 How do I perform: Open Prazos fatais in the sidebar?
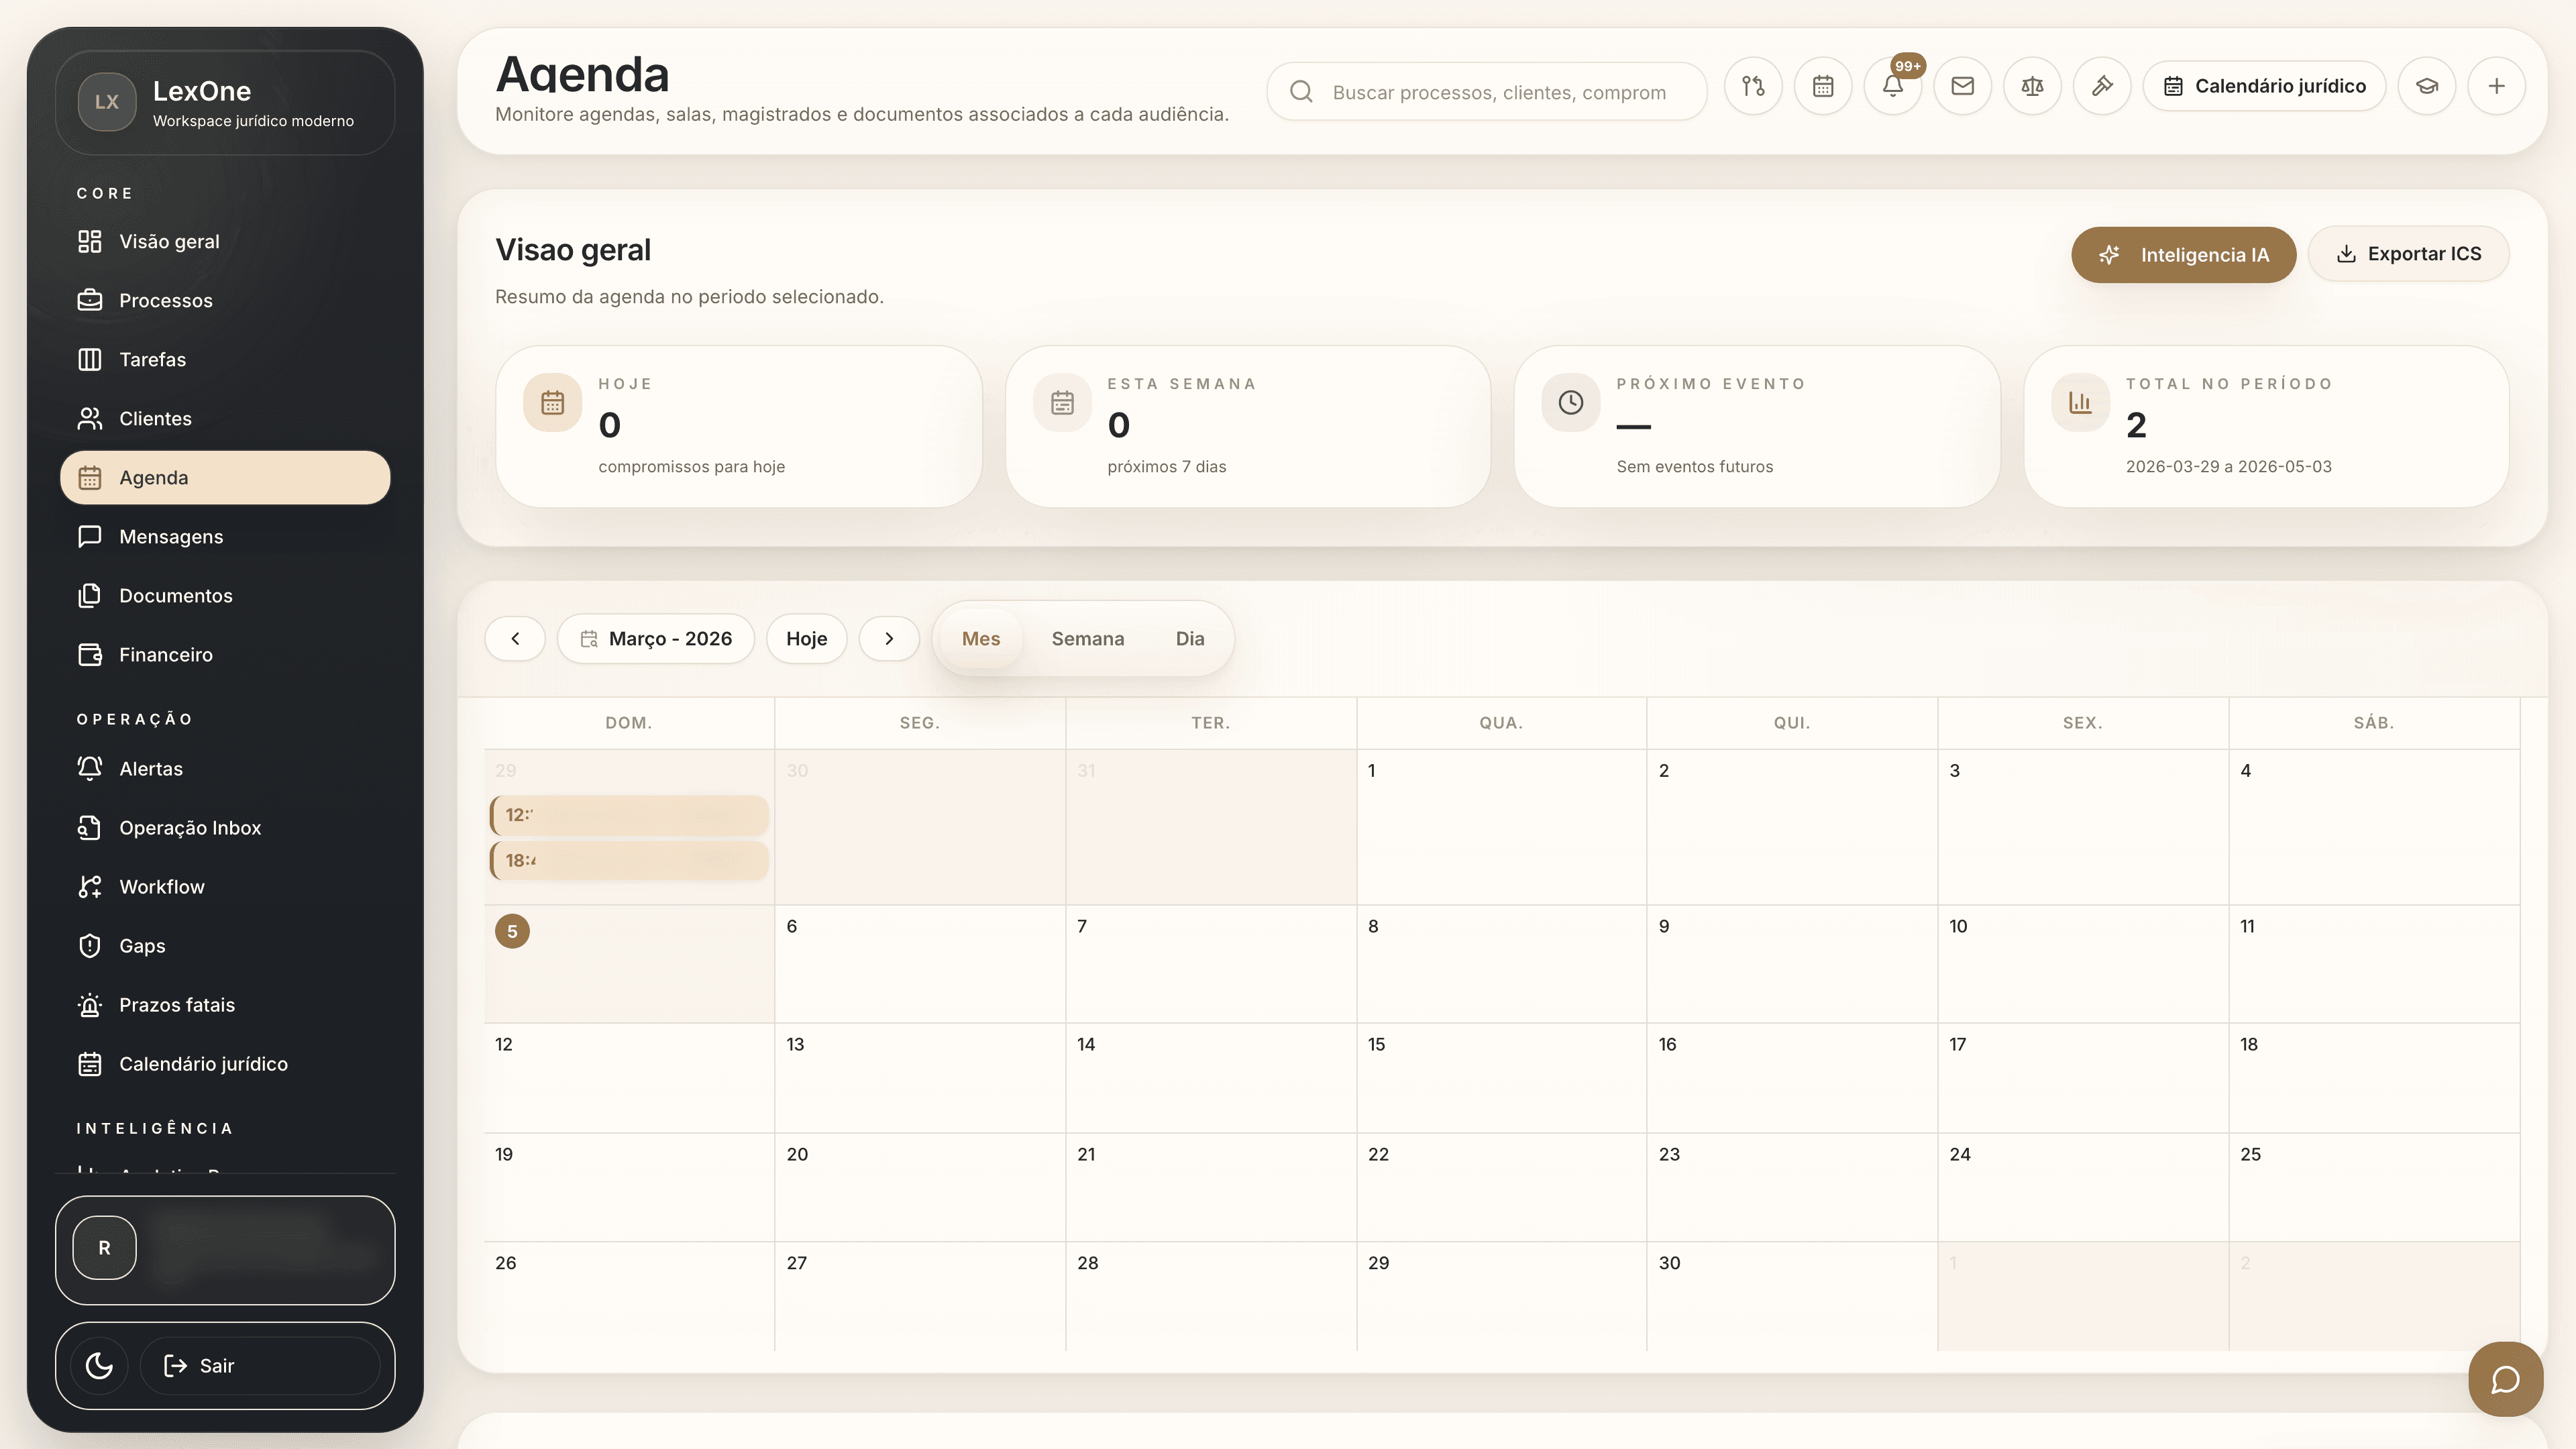click(176, 1004)
